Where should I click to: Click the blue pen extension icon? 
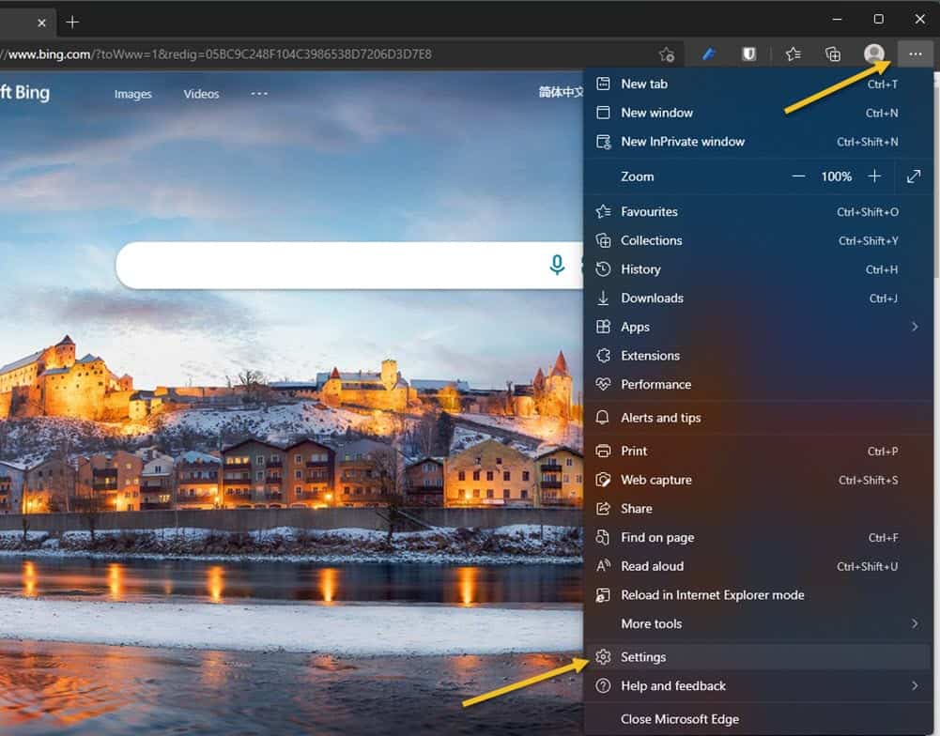(x=709, y=54)
